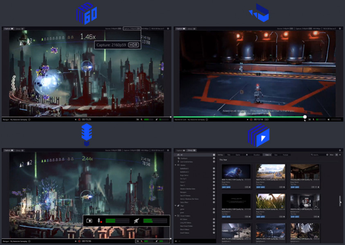This screenshot has width=345, height=245.
Task: Sort library by Duration
Action: pos(257,155)
